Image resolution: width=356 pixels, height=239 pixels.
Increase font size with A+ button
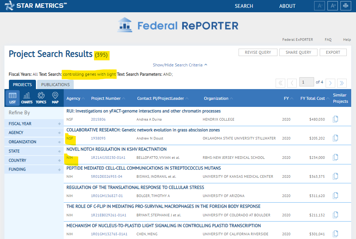pyautogui.click(x=333, y=6)
